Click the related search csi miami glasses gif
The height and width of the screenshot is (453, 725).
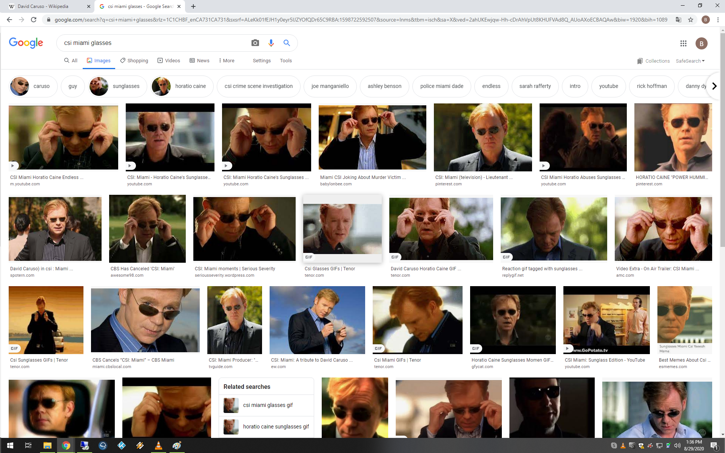267,405
